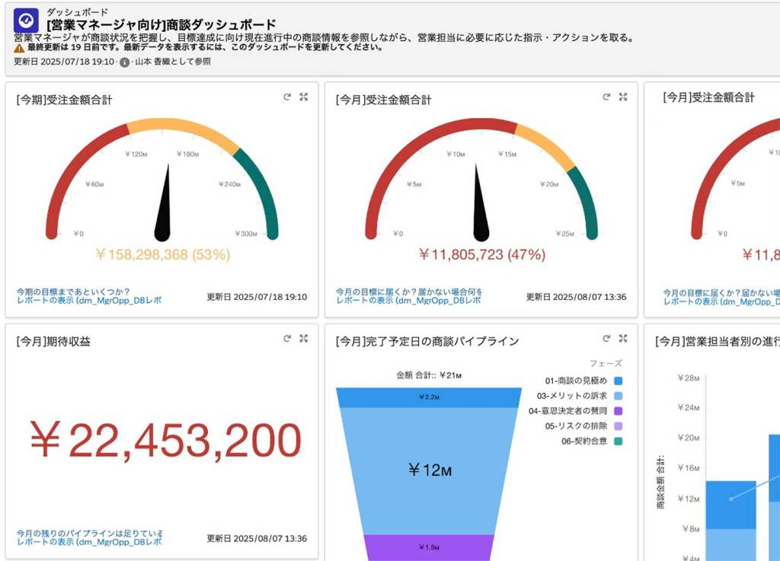
Task: Click the ¥25M tick label on the gauge
Action: coord(565,234)
